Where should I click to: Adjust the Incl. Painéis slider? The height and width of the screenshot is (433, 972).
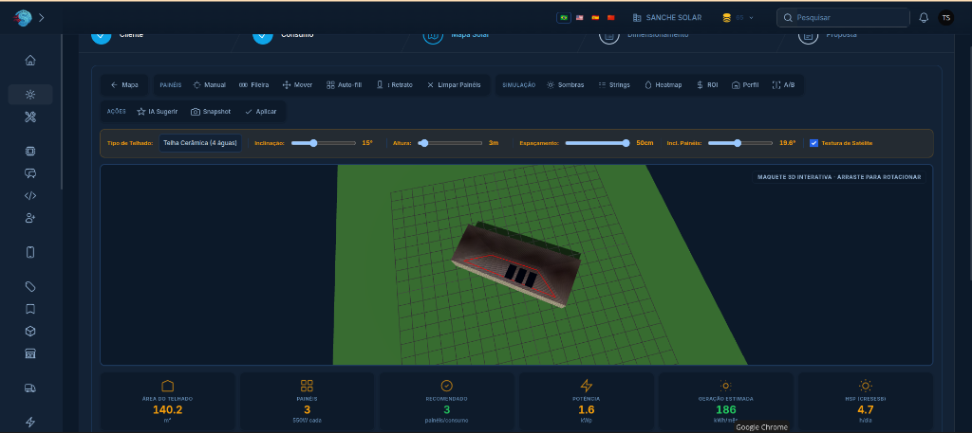click(740, 143)
